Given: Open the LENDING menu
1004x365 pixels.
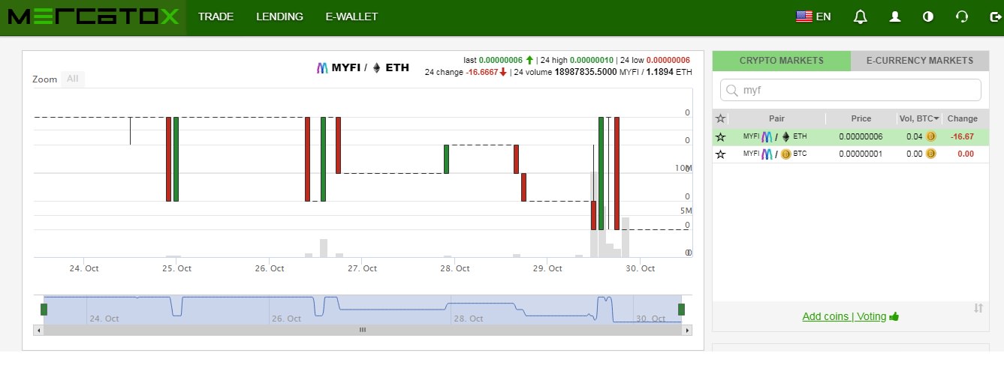Looking at the screenshot, I should [x=279, y=16].
